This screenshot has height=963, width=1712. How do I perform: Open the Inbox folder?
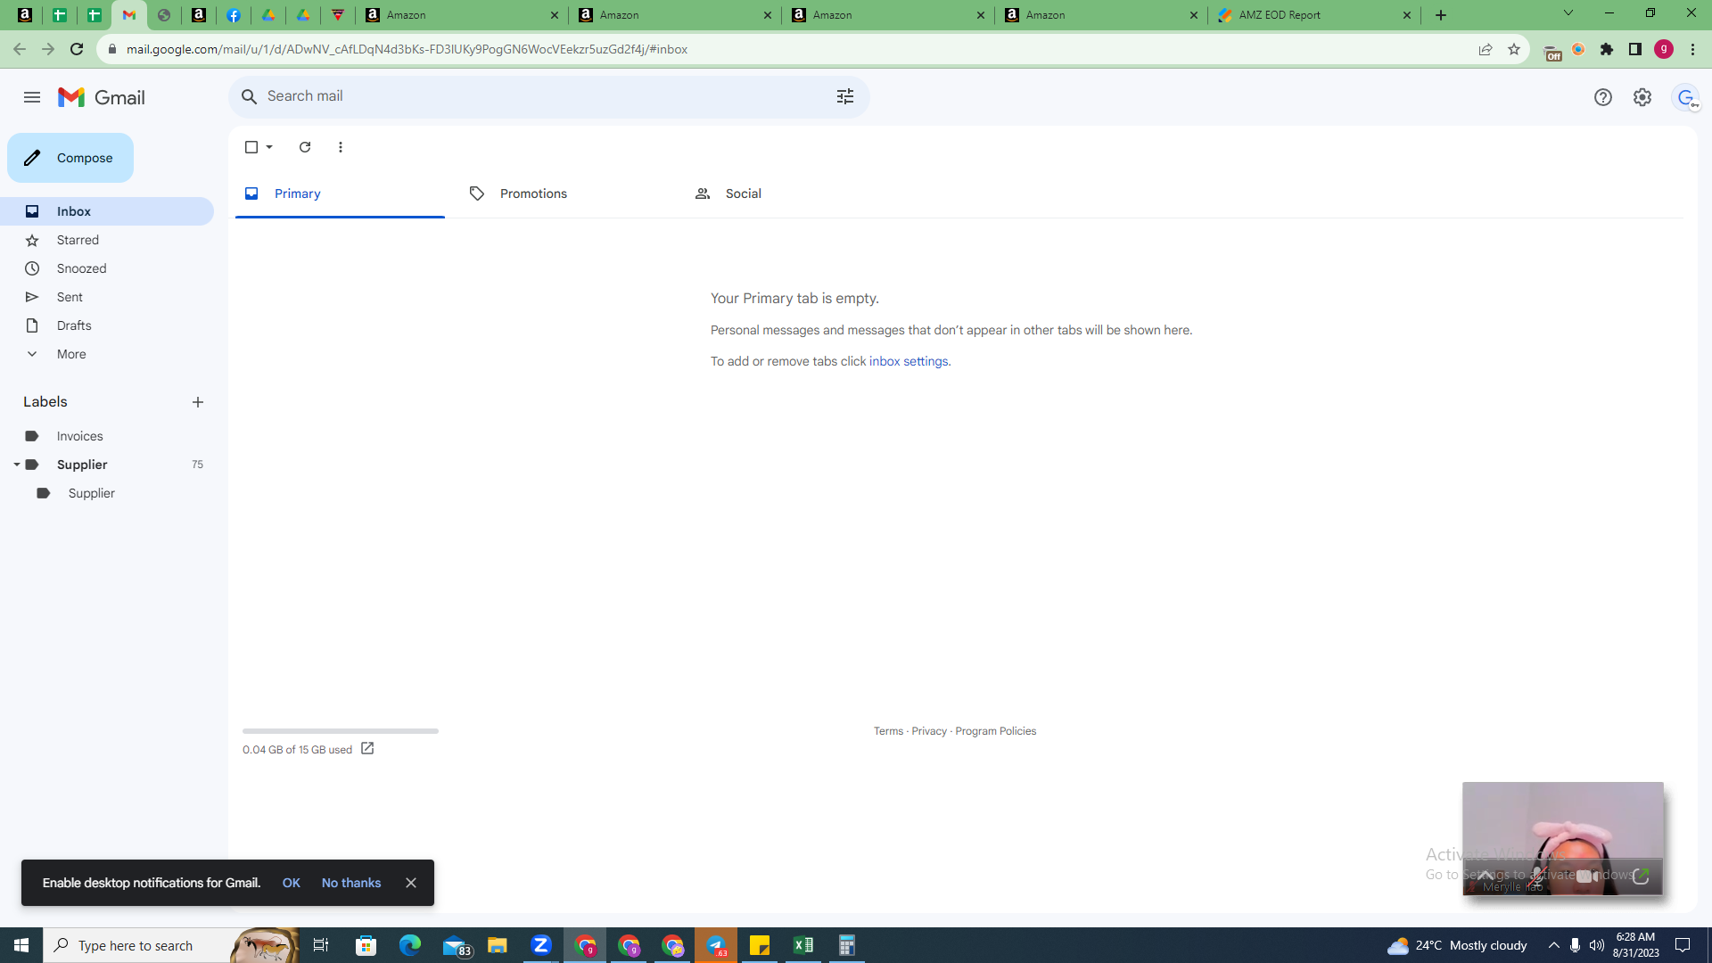pos(107,211)
